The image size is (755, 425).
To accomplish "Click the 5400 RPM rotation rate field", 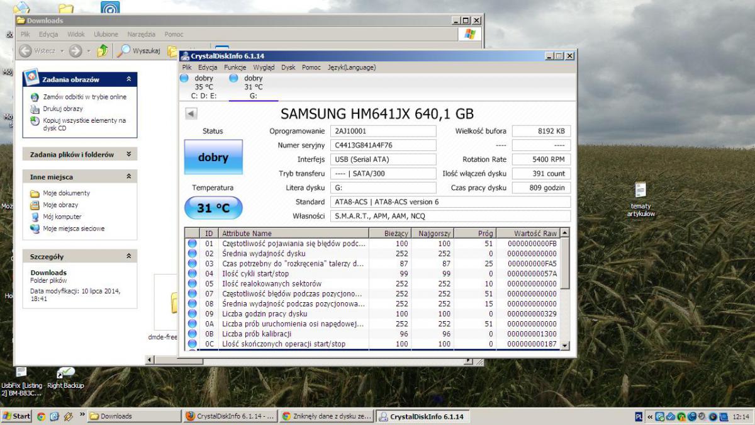I will (x=541, y=159).
